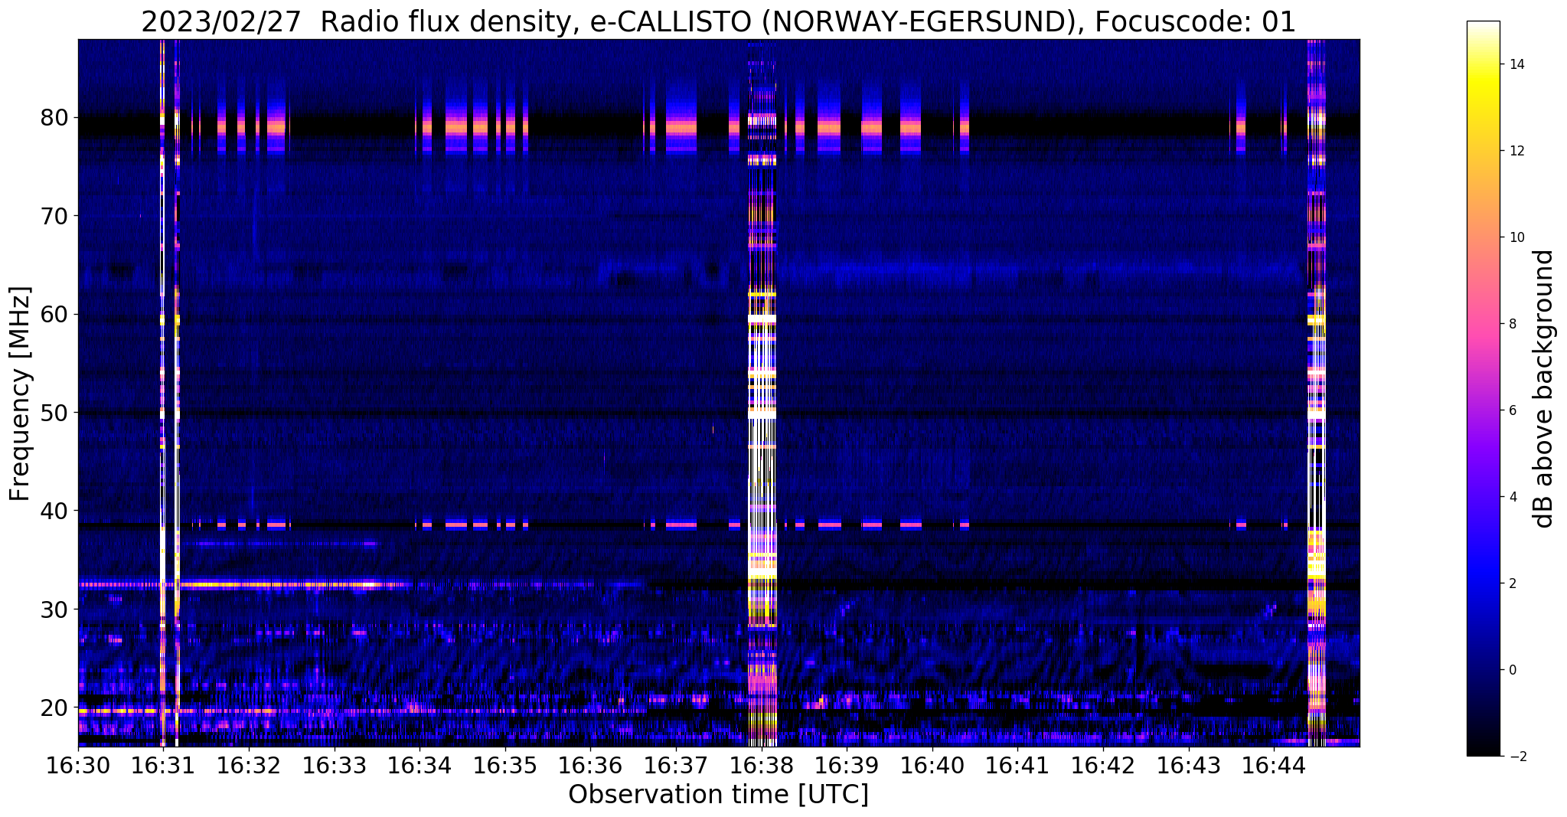Click the plot title mentioning e-CALLISTO NORWAY-EGERSUND

718,21
